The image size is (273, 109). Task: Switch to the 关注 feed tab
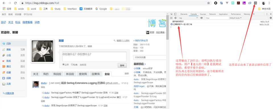point(36,74)
